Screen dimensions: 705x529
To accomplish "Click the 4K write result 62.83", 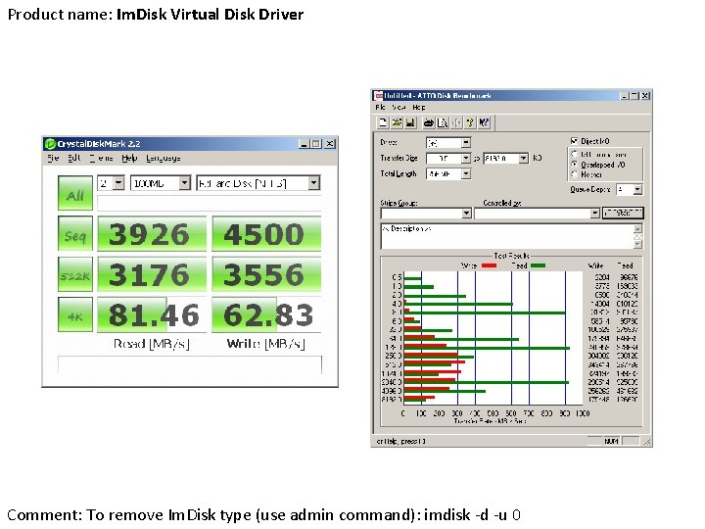I will pos(266,314).
